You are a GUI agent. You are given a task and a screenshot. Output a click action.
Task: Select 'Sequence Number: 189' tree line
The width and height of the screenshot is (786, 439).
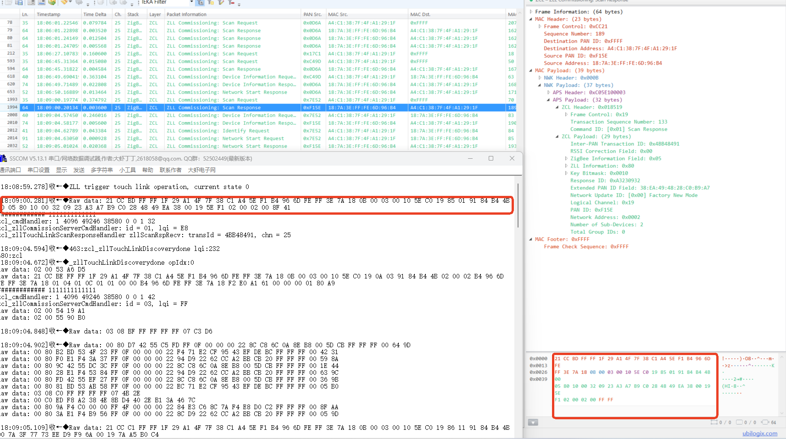click(574, 34)
